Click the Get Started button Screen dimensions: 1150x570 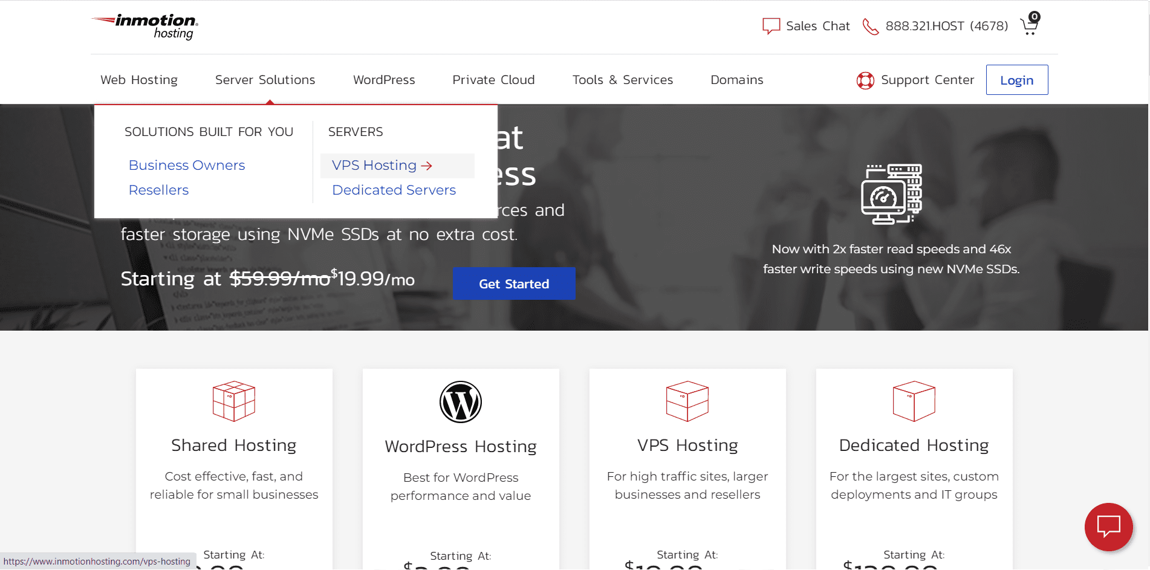pyautogui.click(x=514, y=283)
